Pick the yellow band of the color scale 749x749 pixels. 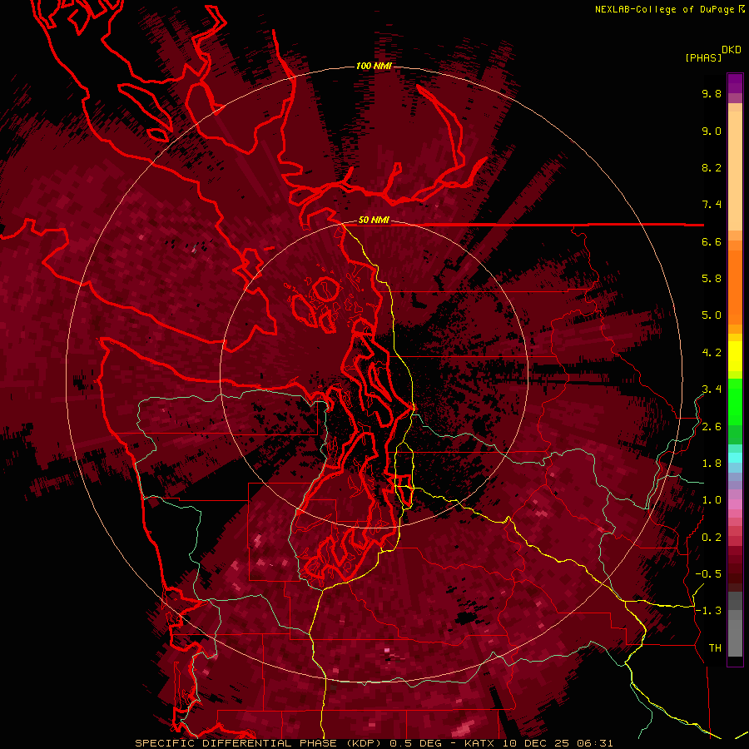point(735,356)
